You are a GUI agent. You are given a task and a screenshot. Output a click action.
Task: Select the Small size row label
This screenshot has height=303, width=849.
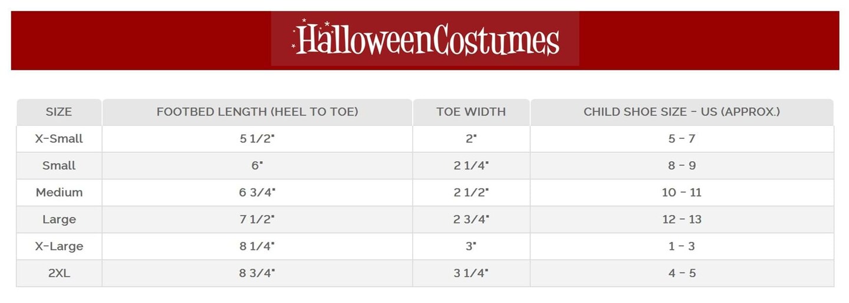click(x=59, y=166)
